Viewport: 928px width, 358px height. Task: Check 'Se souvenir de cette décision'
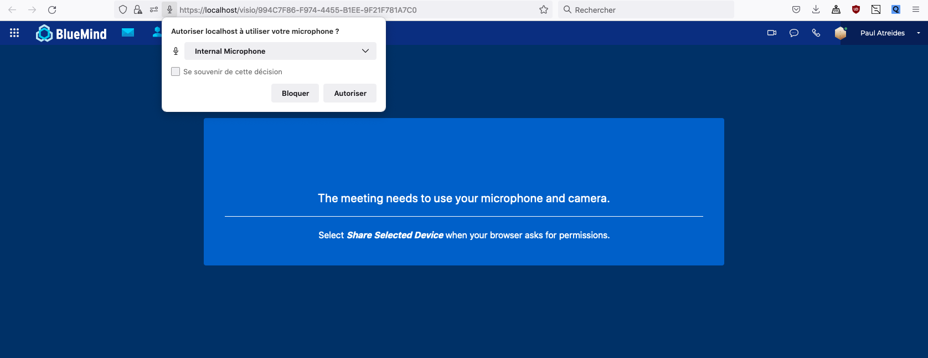click(x=176, y=71)
